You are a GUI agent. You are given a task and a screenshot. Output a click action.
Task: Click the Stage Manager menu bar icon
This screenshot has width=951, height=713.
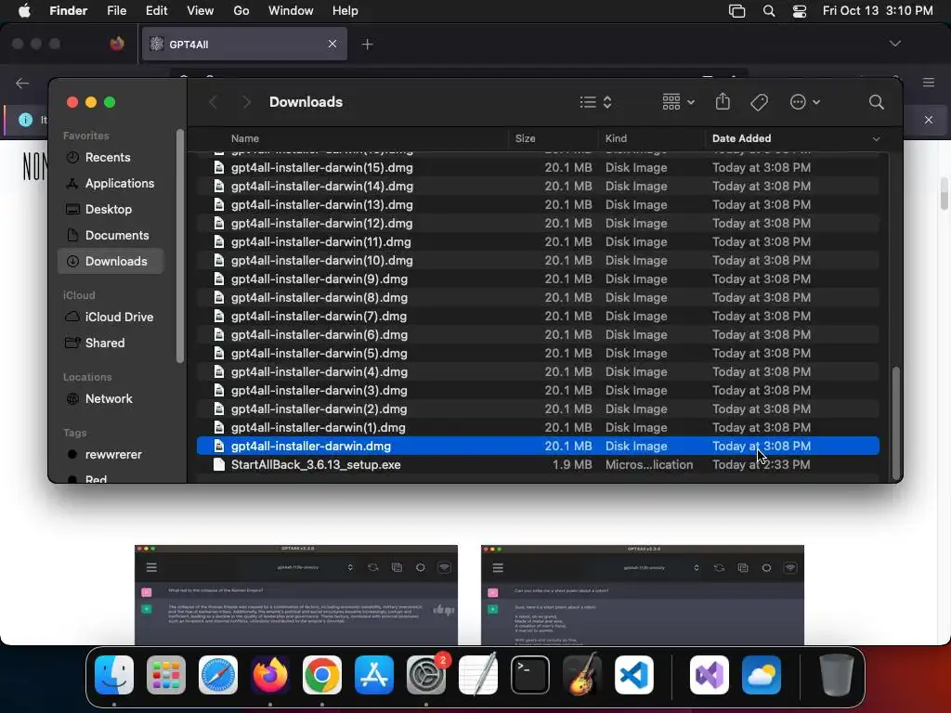(x=736, y=11)
